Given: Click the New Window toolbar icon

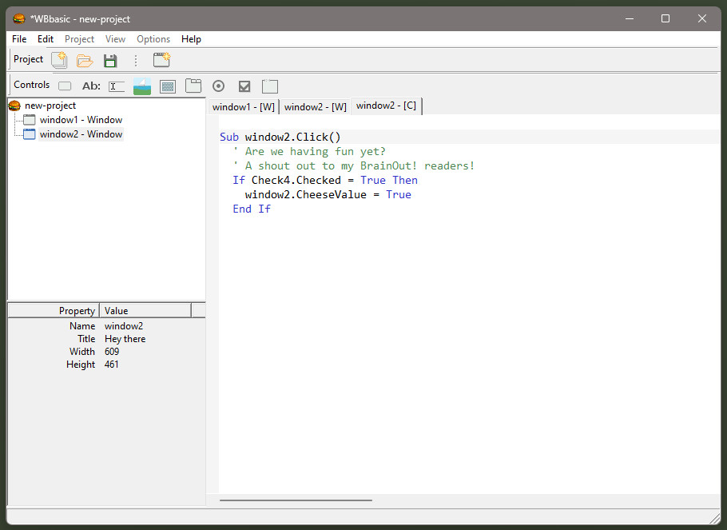Looking at the screenshot, I should [162, 60].
